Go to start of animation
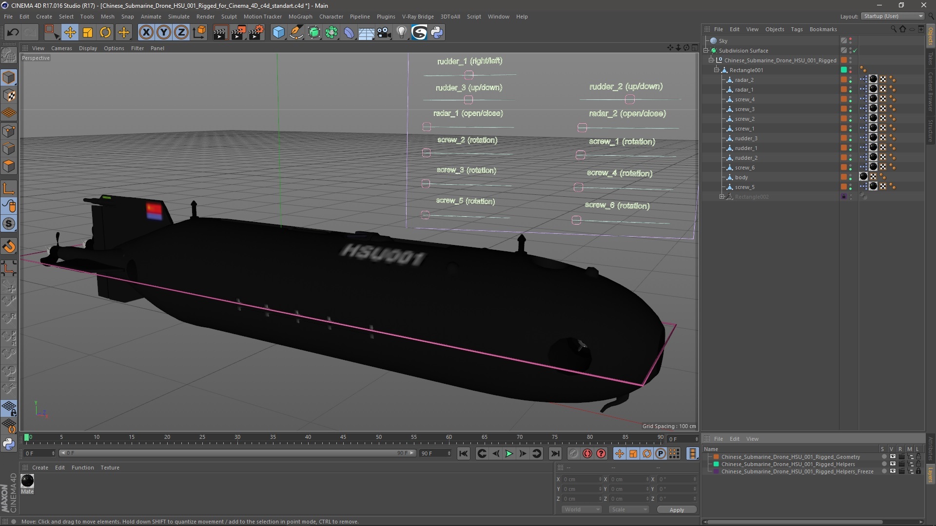This screenshot has width=936, height=526. pyautogui.click(x=464, y=453)
